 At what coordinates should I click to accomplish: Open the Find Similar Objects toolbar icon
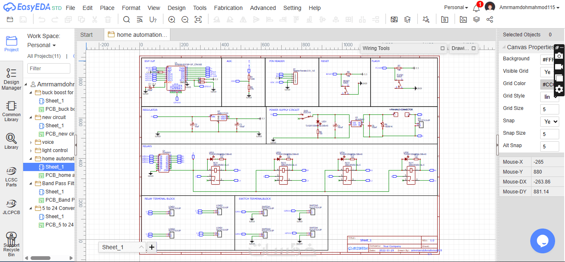140,19
